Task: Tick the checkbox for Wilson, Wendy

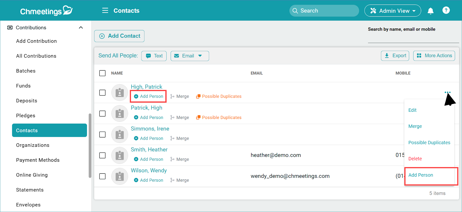Action: coord(103,176)
